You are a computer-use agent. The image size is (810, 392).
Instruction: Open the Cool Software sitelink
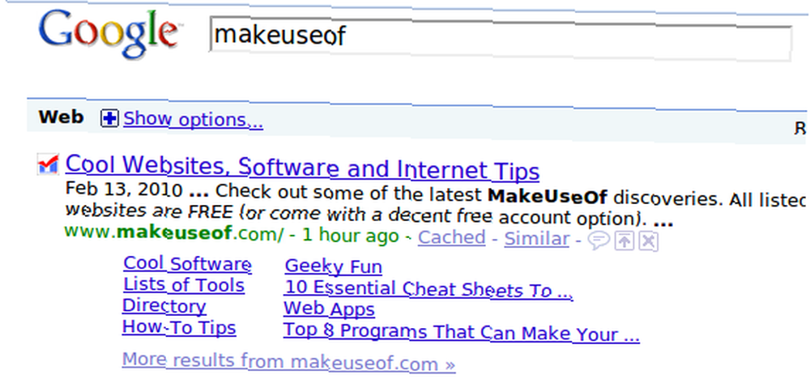188,264
